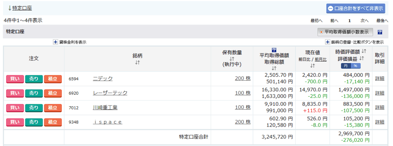Jump to 最後へ pagination link
The image size is (393, 146).
coord(382,21)
